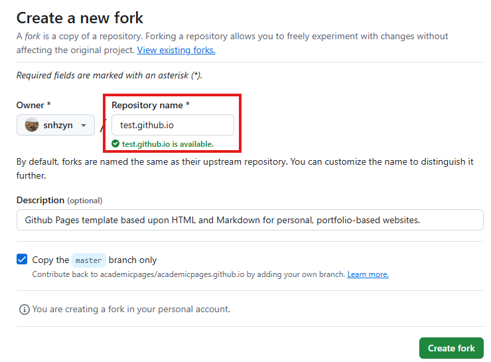Click the 'master' branch badge
The height and width of the screenshot is (362, 491).
pos(88,260)
